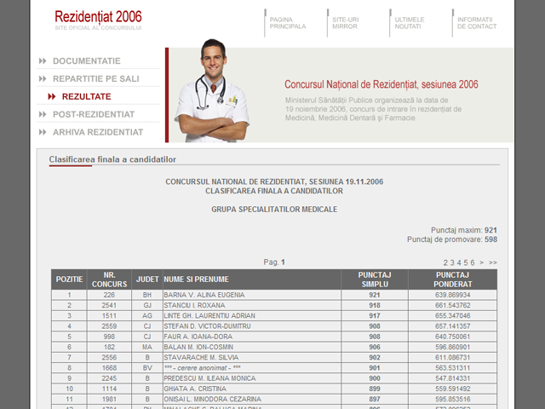Click the arrow icon next to REPARTITIE PE SALI

click(43, 78)
